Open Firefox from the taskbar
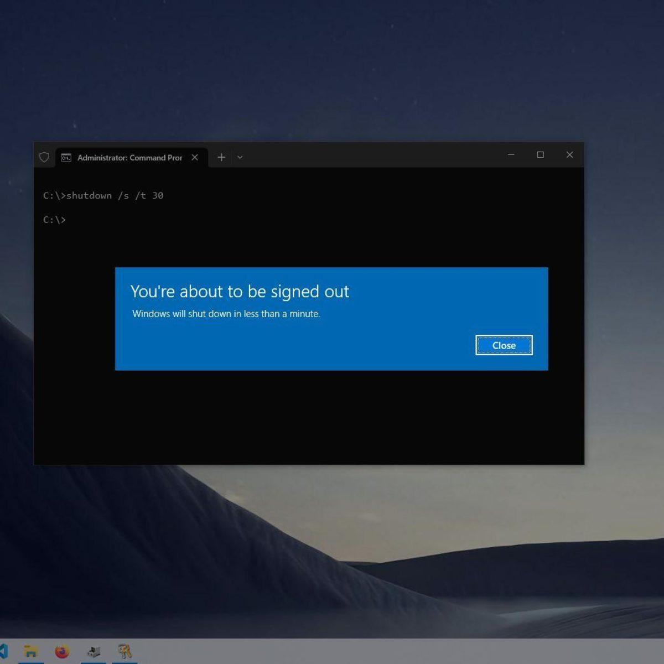 (x=62, y=651)
